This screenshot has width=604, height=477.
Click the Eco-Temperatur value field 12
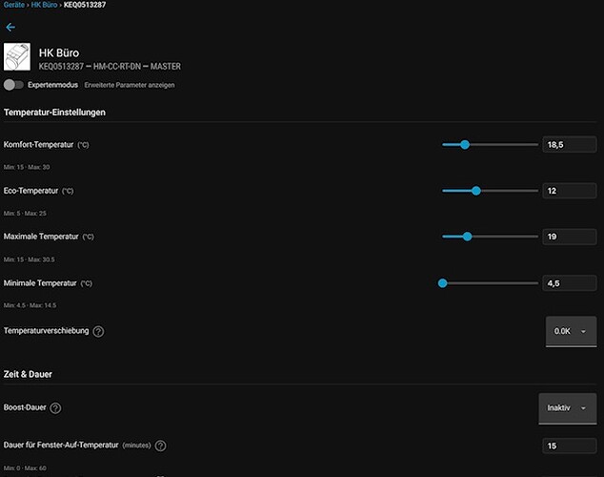point(570,191)
